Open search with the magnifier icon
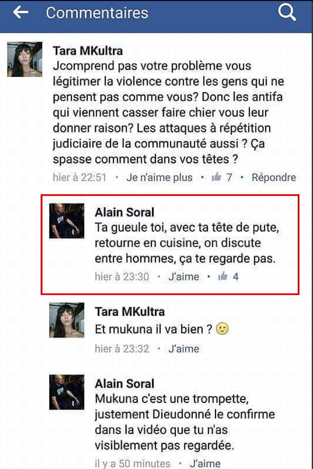This screenshot has height=469, width=313. pos(287,12)
